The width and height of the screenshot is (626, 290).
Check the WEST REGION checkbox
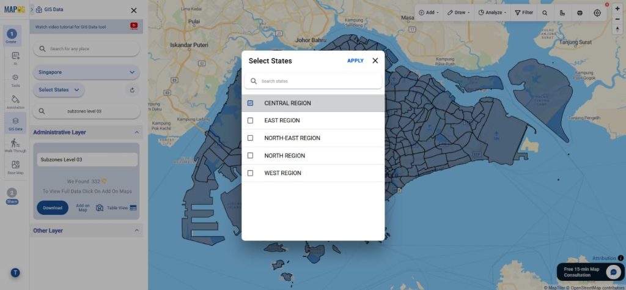250,173
